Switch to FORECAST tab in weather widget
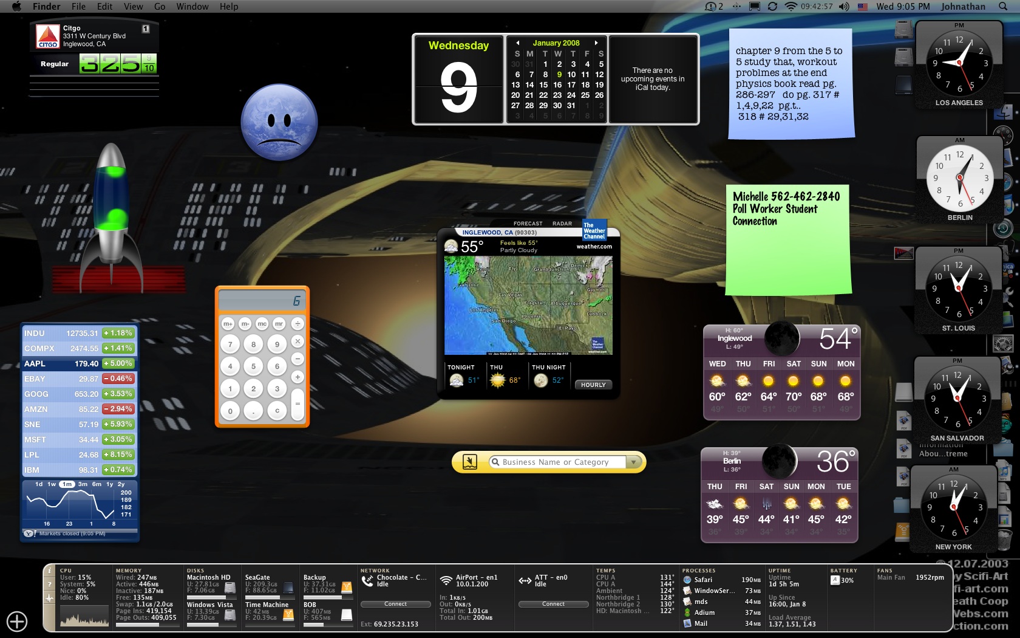1020x638 pixels. tap(528, 224)
